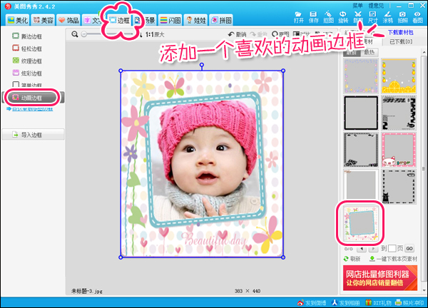Open the 拍照 camera tool
This screenshot has width=428, height=308.
[402, 17]
